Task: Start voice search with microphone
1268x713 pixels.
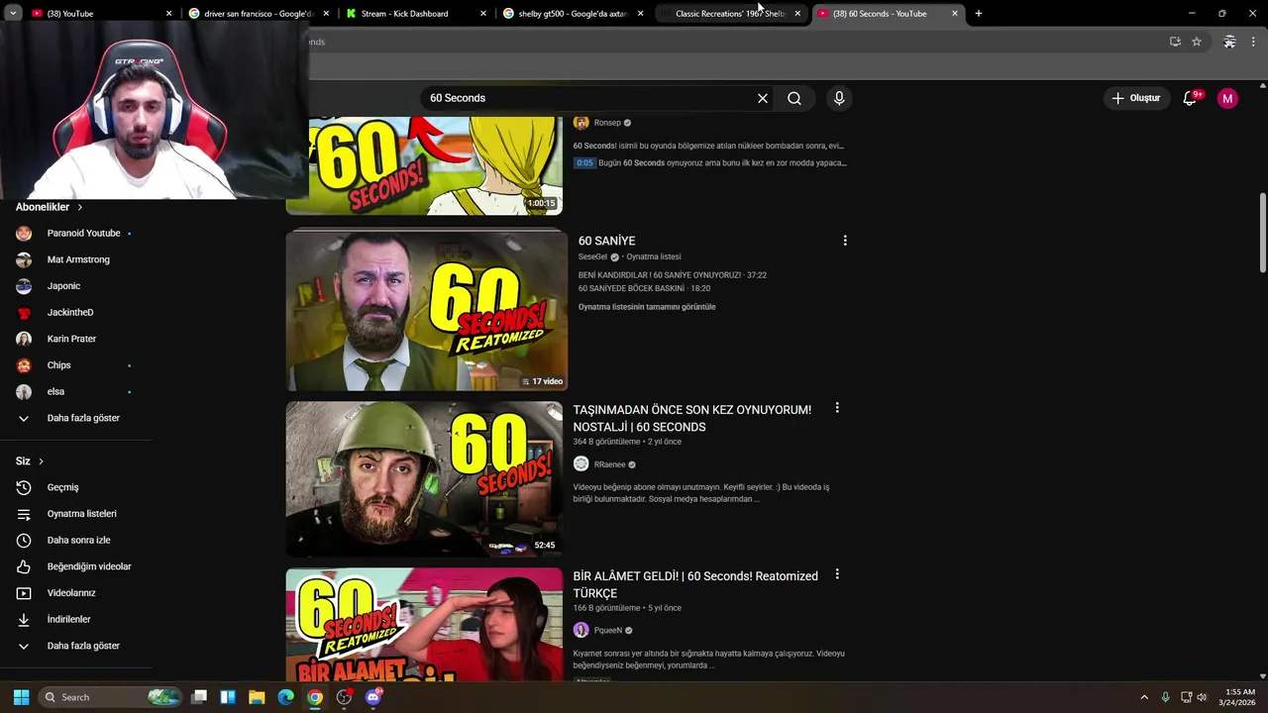Action: [839, 98]
